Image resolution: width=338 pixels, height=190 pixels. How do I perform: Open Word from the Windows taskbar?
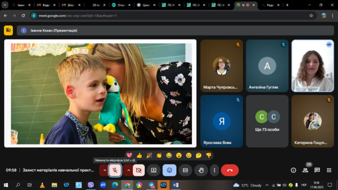(176, 185)
